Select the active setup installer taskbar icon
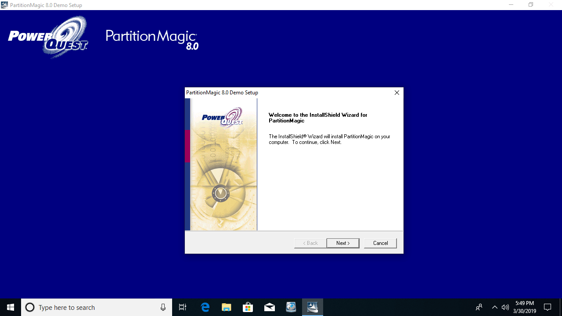Screen dimensions: 562x316 [313, 307]
